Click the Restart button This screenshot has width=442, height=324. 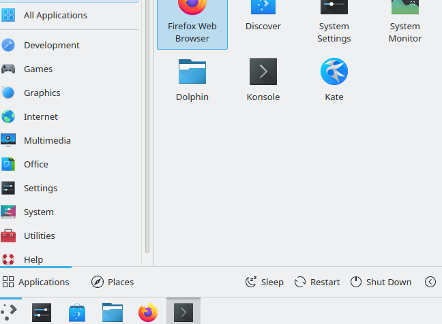point(317,282)
